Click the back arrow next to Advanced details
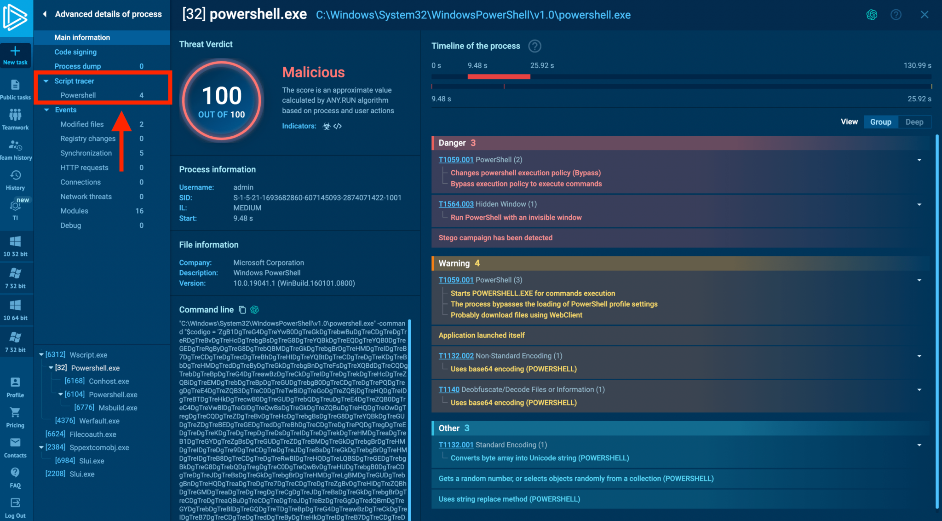Image resolution: width=942 pixels, height=521 pixels. coord(45,14)
